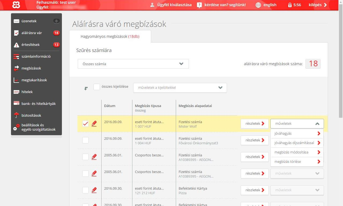Click the hitelek icon in sidebar
The image size is (343, 206).
point(16,92)
